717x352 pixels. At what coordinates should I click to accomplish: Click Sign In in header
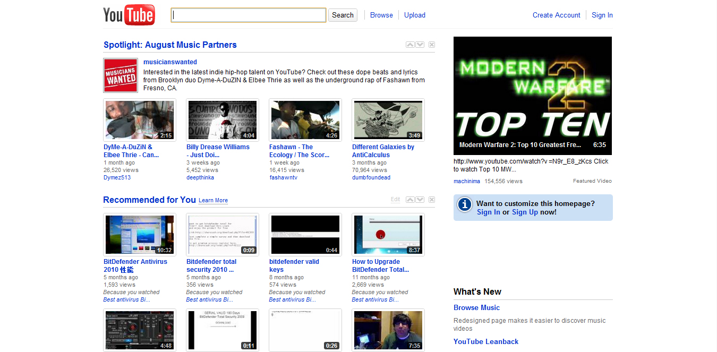tap(602, 15)
